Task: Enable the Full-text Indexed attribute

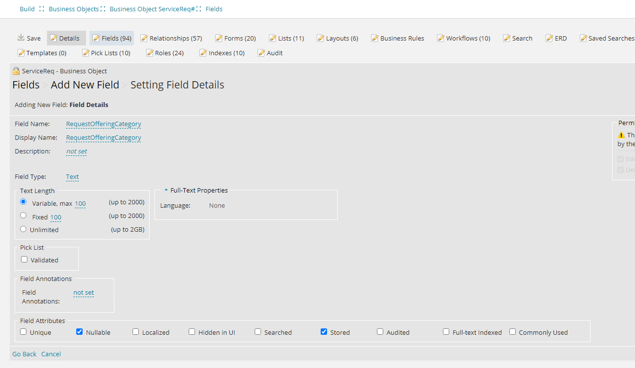Action: click(446, 331)
